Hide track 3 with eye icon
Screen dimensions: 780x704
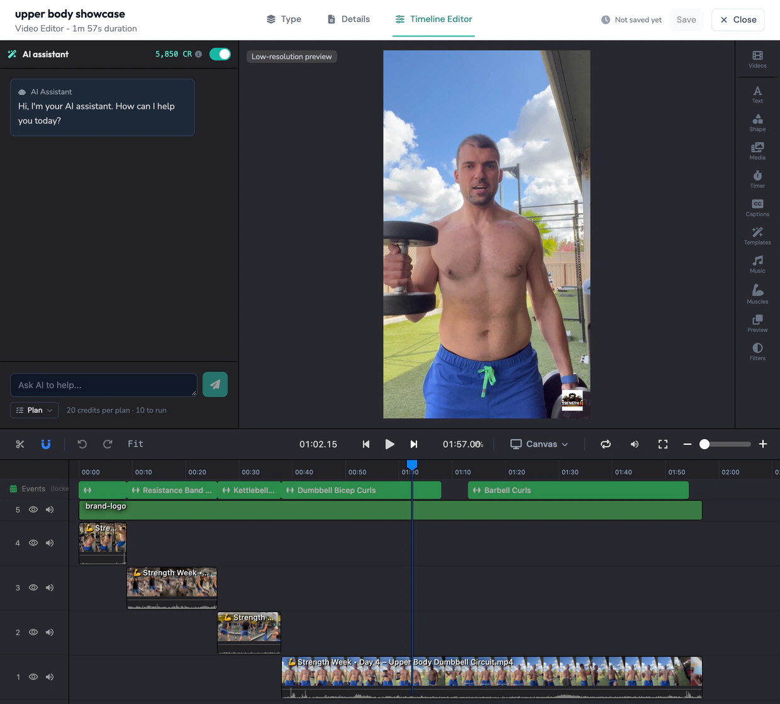click(x=33, y=588)
